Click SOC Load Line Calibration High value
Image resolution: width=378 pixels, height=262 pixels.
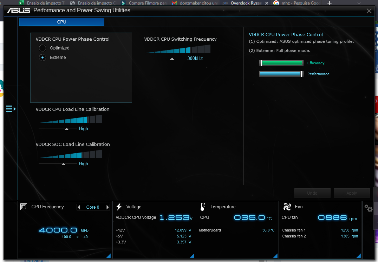(83, 164)
